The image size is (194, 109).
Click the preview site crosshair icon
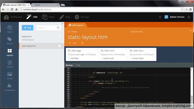tap(160, 17)
